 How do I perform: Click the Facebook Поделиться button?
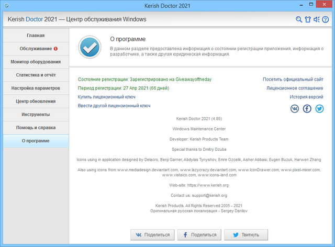(199, 235)
